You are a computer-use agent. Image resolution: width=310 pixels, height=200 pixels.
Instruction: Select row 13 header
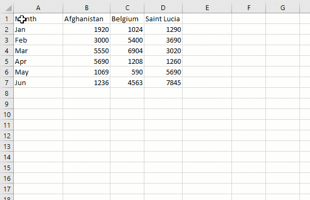[7, 146]
